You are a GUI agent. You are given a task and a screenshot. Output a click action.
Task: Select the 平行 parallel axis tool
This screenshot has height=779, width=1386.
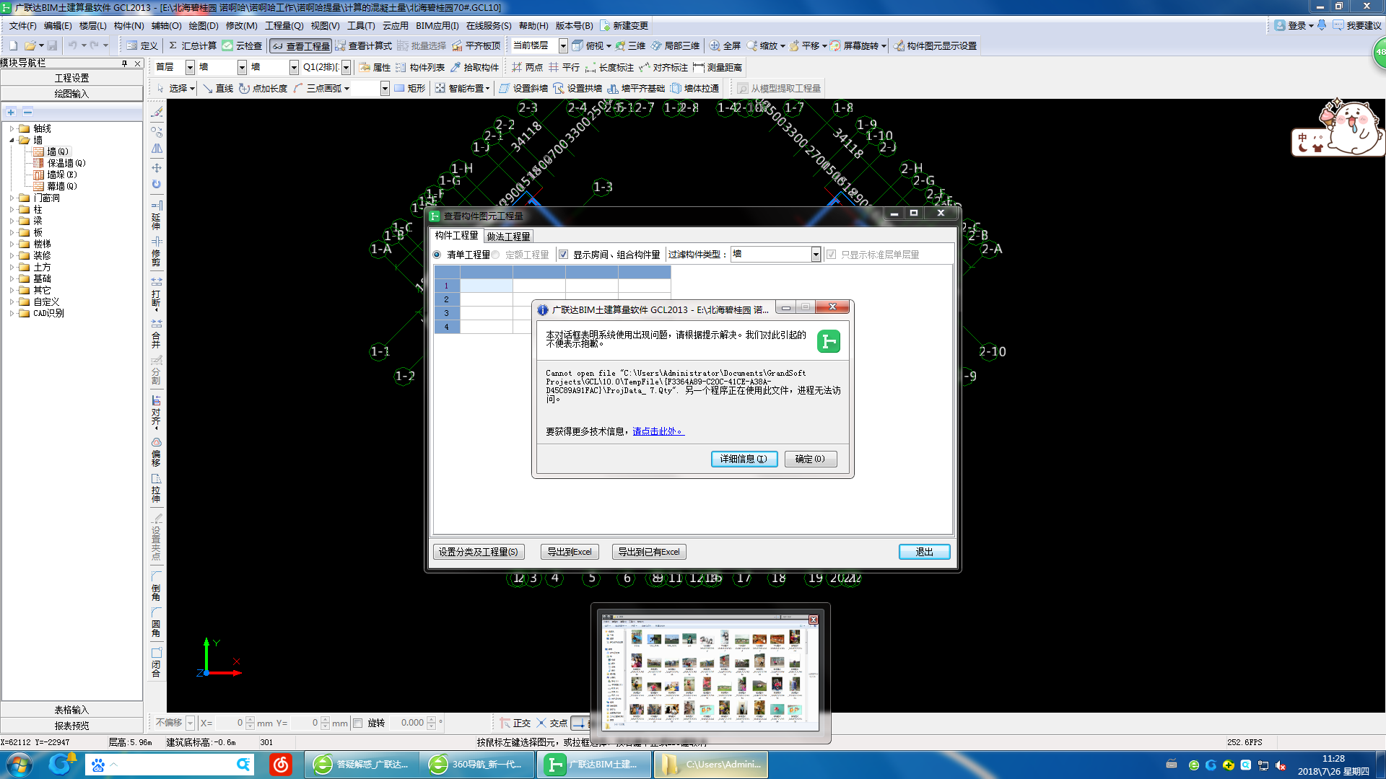pos(564,67)
